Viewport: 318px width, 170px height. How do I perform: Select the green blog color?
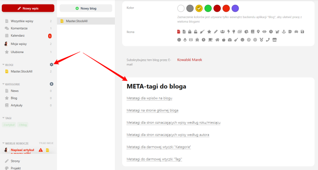click(x=208, y=8)
